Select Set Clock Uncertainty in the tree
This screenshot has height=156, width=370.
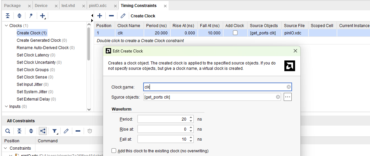(36, 62)
